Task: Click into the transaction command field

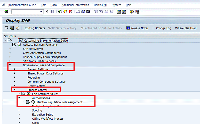Action: (x=25, y=12)
